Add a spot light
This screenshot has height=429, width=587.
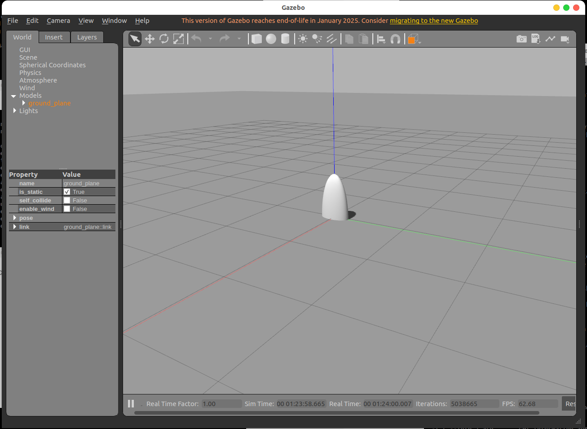(317, 39)
